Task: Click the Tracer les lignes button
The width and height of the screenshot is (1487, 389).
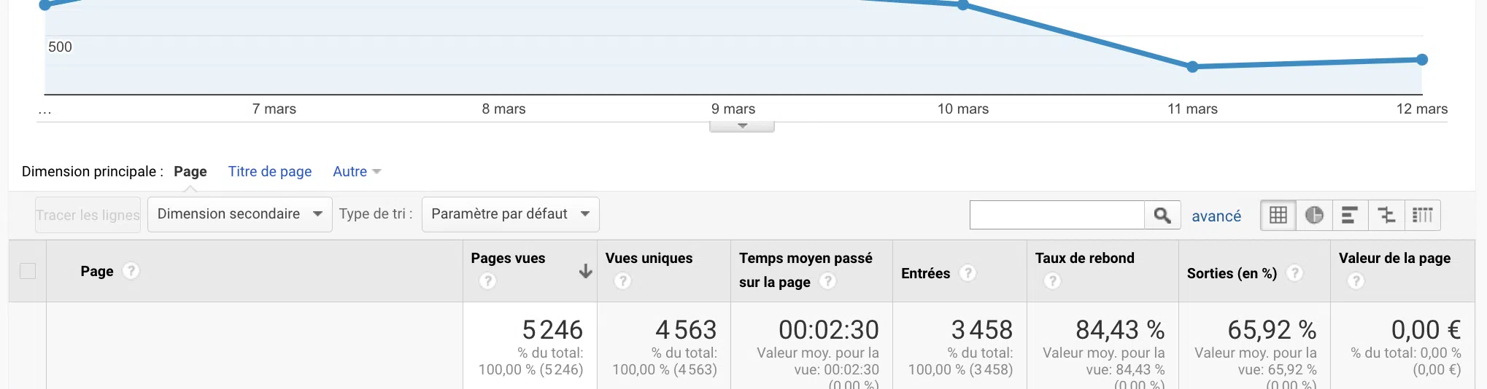Action: tap(88, 215)
